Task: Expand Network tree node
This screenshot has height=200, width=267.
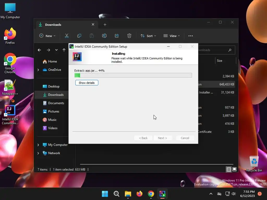Action: pyautogui.click(x=38, y=153)
